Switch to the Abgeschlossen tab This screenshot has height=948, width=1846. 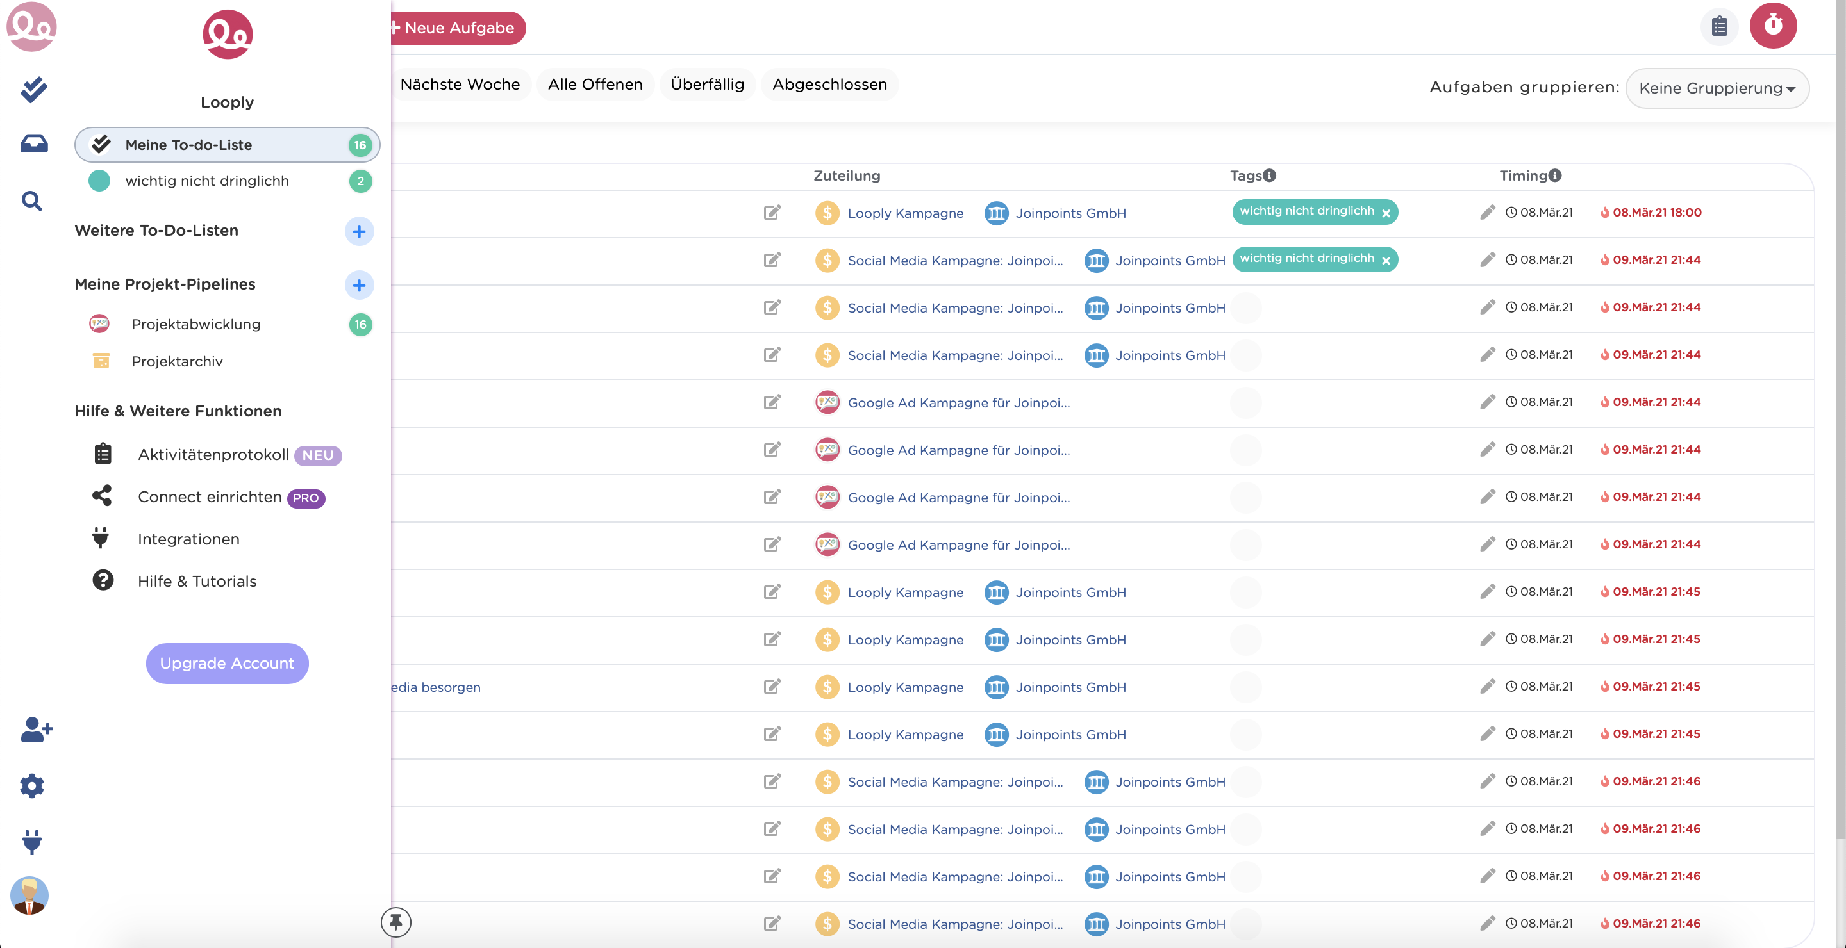(x=830, y=84)
